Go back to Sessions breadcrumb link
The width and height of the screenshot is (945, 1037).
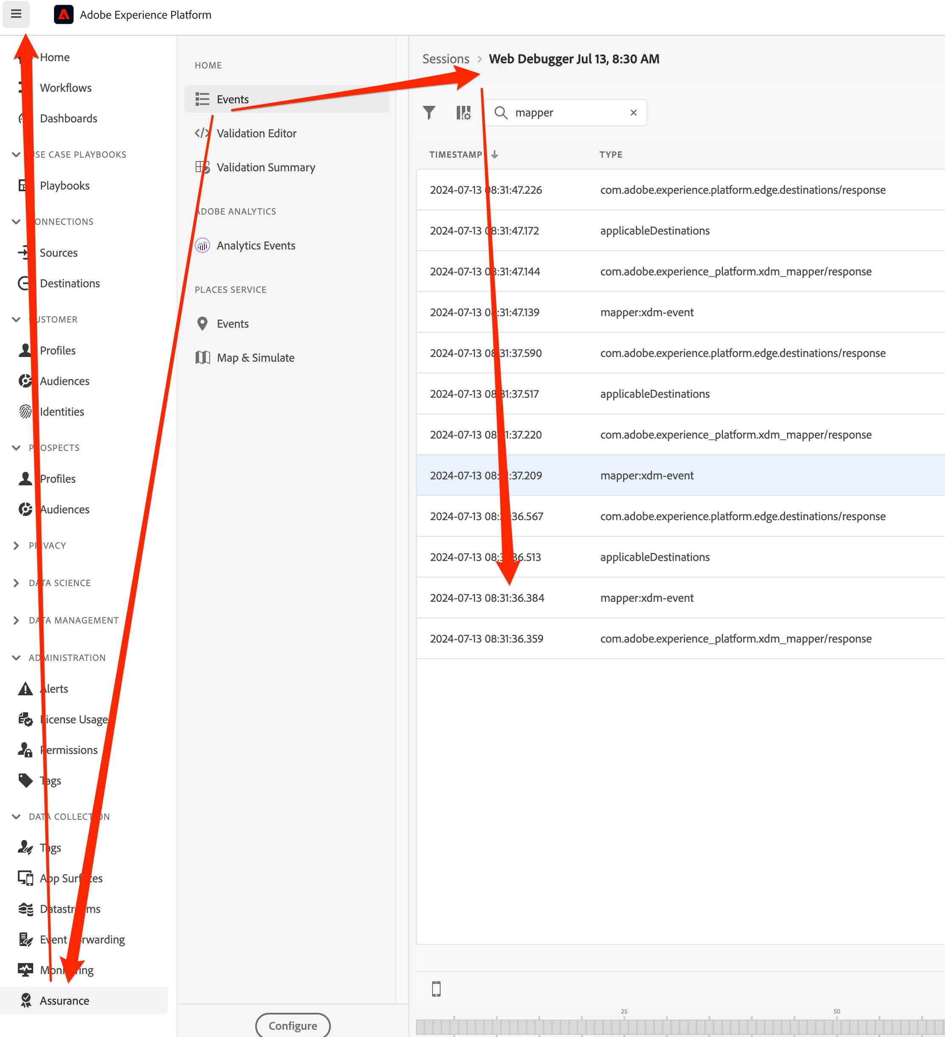[x=446, y=59]
